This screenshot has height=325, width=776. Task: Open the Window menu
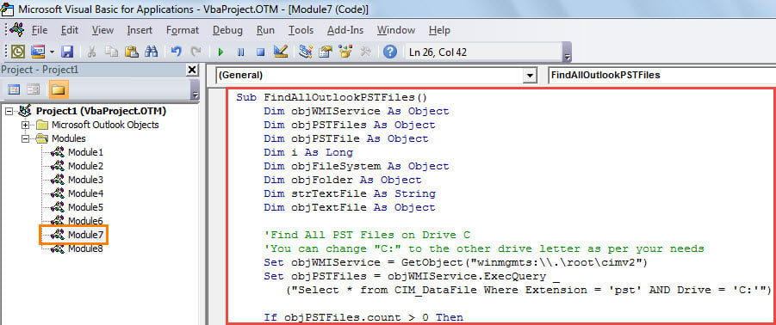[x=396, y=30]
